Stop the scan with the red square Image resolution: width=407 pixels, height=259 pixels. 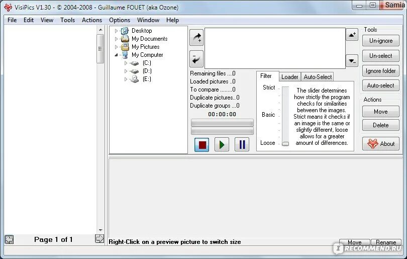point(202,144)
